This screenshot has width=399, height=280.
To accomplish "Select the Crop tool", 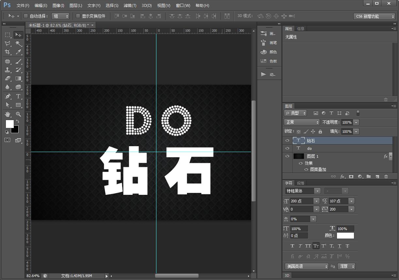I will (x=7, y=52).
